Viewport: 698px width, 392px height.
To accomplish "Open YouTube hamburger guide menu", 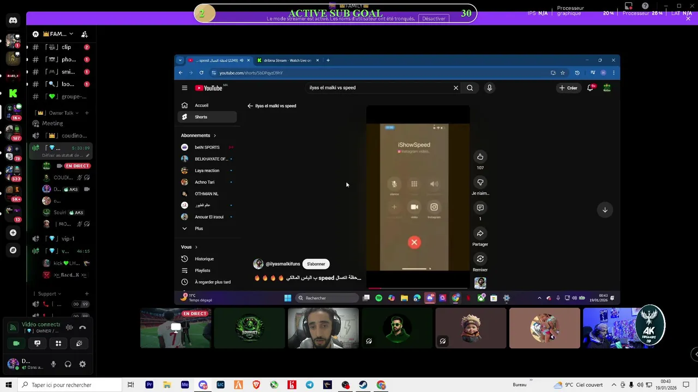I will pyautogui.click(x=184, y=88).
